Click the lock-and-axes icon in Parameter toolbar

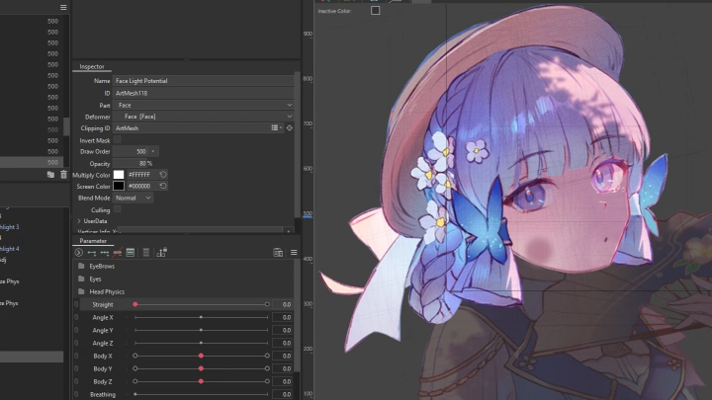pos(161,252)
